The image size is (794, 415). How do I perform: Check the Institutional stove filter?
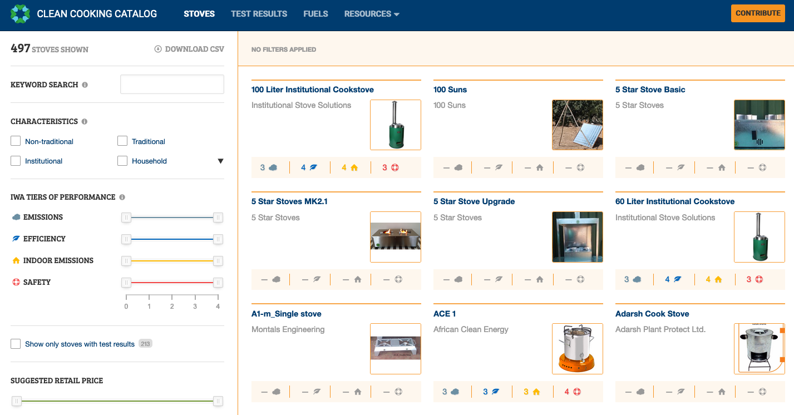[x=15, y=161]
